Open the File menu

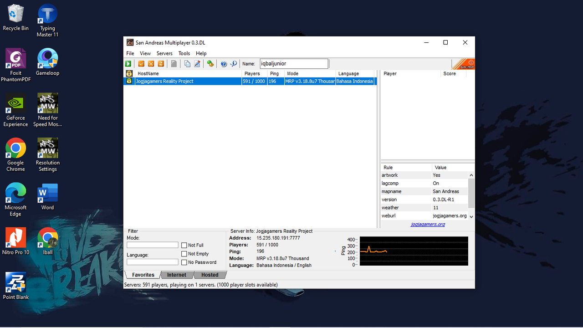130,53
